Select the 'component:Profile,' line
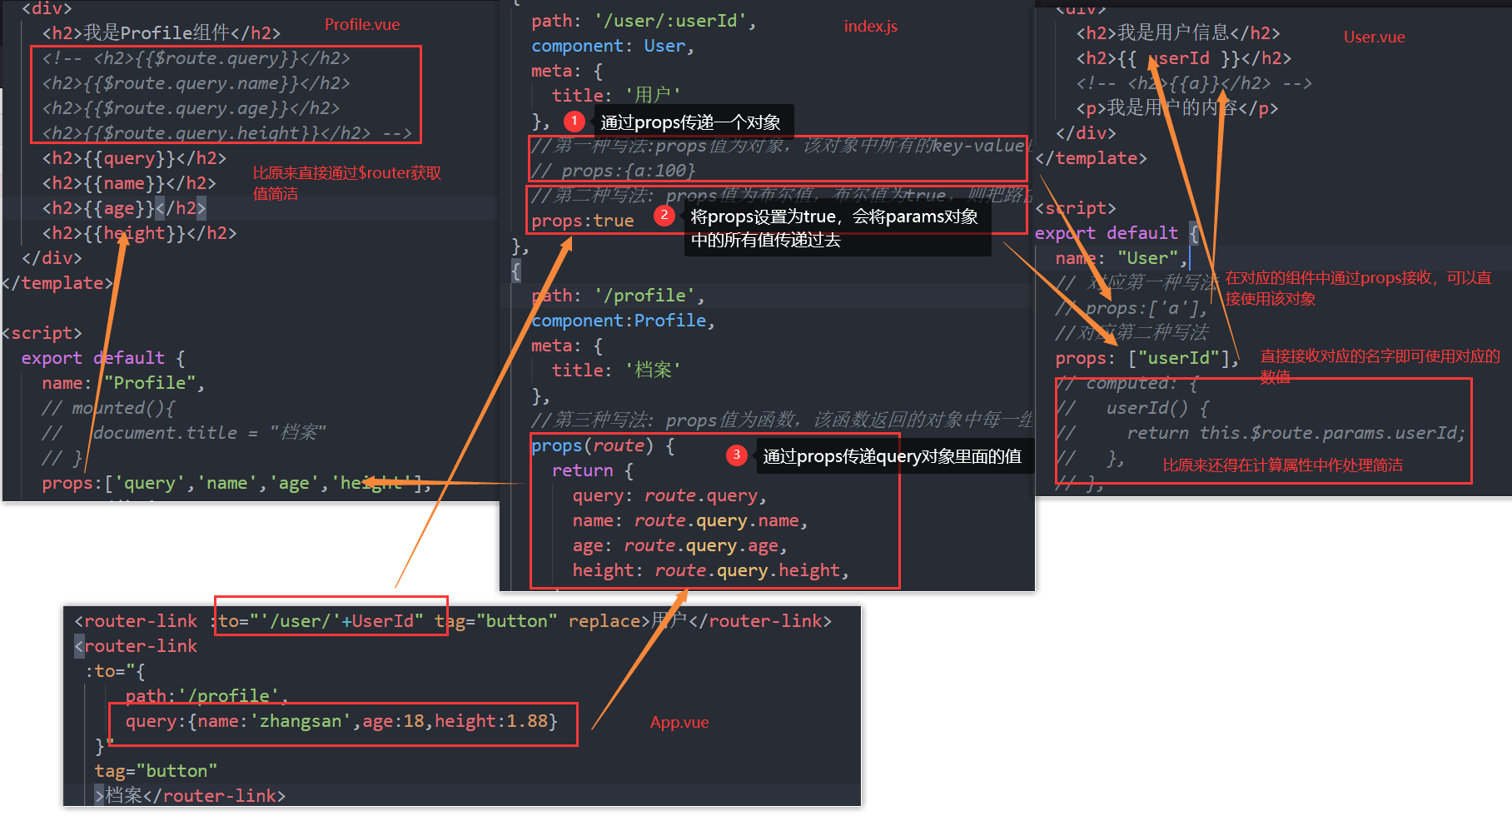 (x=623, y=321)
